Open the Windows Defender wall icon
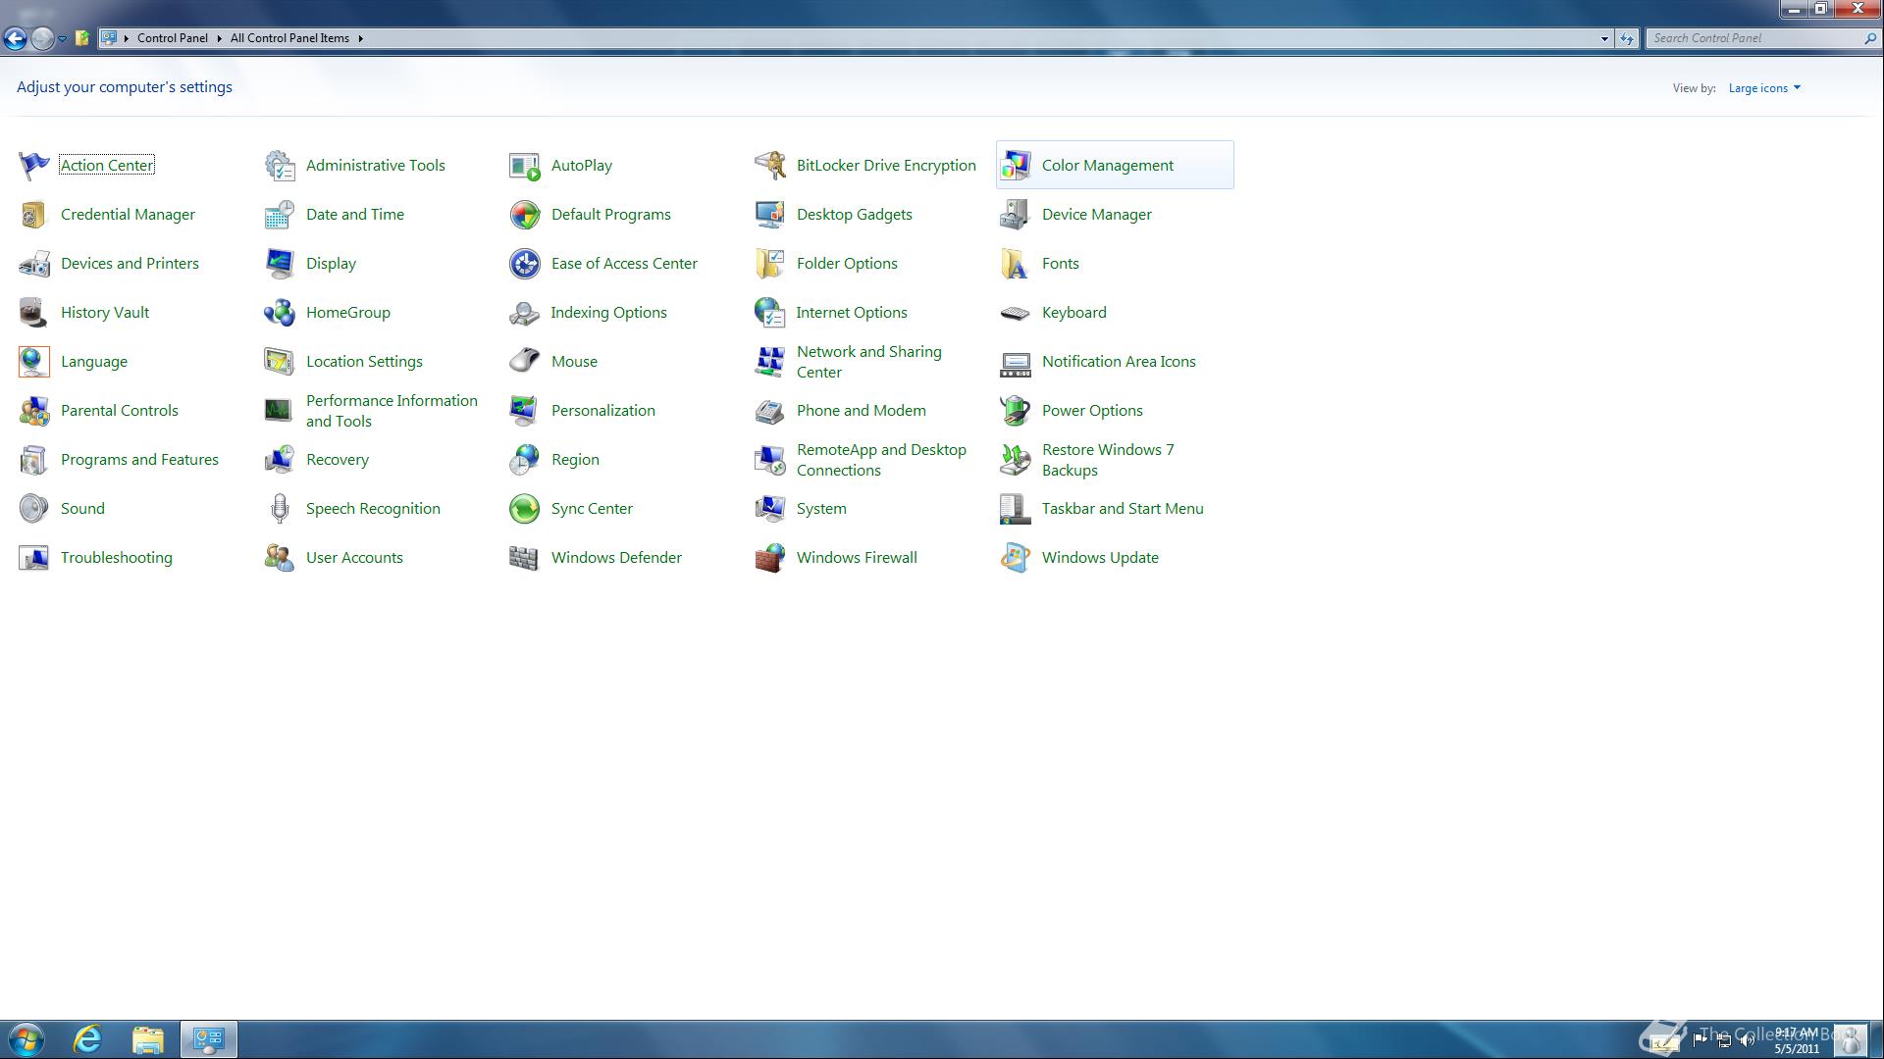1884x1059 pixels. pyautogui.click(x=524, y=558)
